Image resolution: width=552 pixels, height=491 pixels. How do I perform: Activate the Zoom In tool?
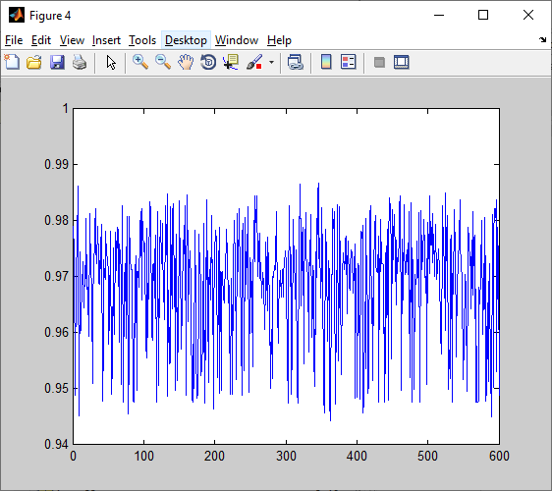click(140, 62)
